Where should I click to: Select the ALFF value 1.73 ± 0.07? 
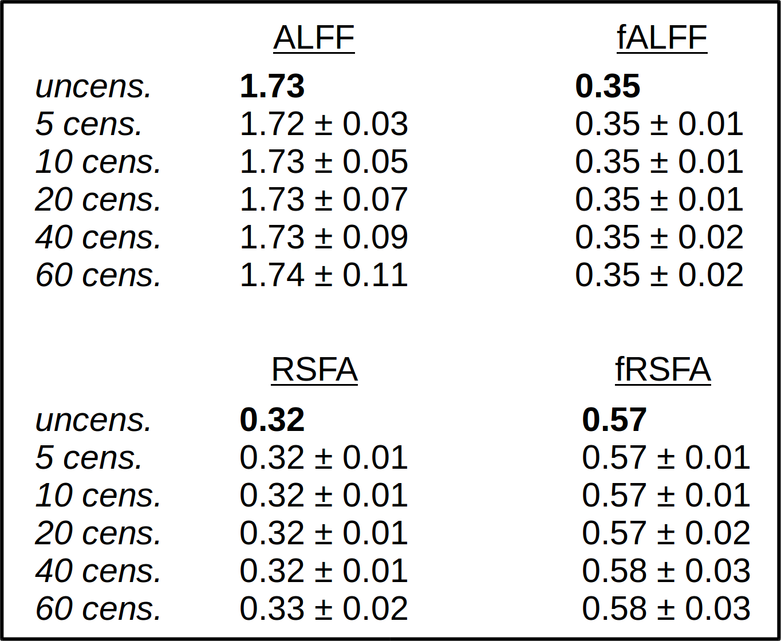[x=324, y=200]
